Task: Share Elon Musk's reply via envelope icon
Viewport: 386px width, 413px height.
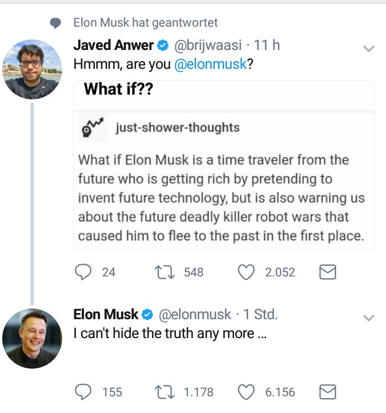Action: point(328,392)
